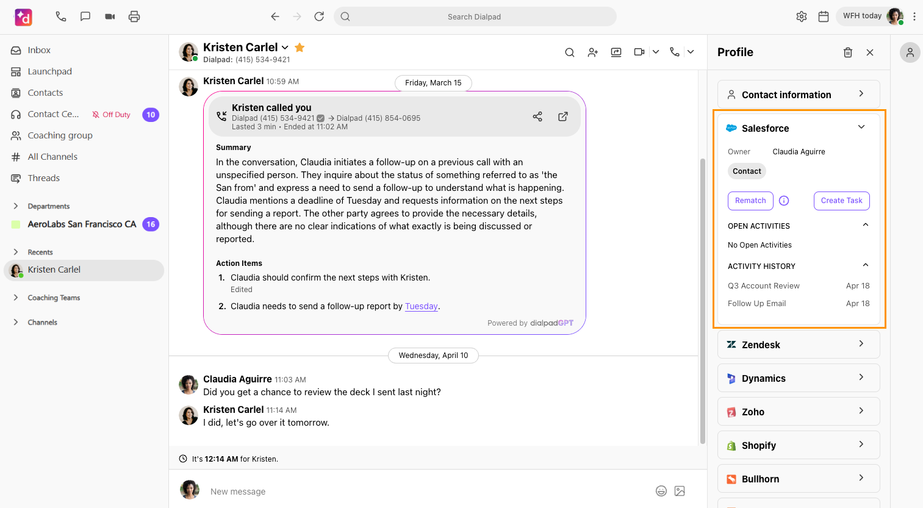Click the person icon in far right rail

(910, 52)
